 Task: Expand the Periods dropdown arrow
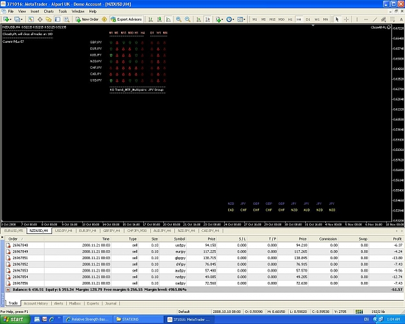pyautogui.click(x=233, y=19)
